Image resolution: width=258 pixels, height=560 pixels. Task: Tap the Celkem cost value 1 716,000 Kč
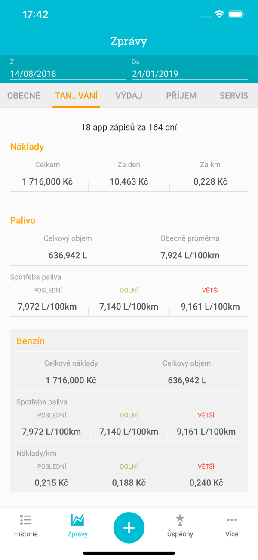(x=48, y=182)
